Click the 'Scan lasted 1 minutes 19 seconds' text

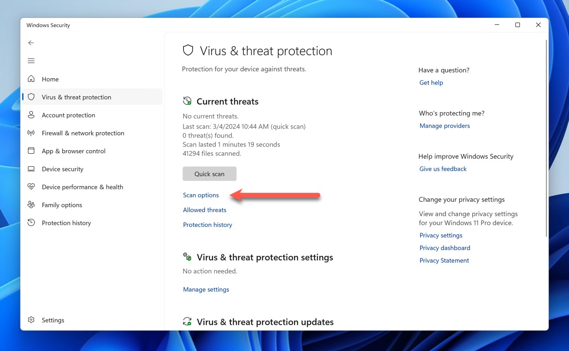point(231,145)
